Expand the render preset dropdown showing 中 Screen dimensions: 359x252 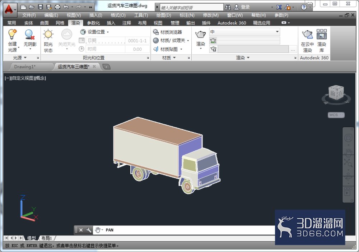click(244, 32)
